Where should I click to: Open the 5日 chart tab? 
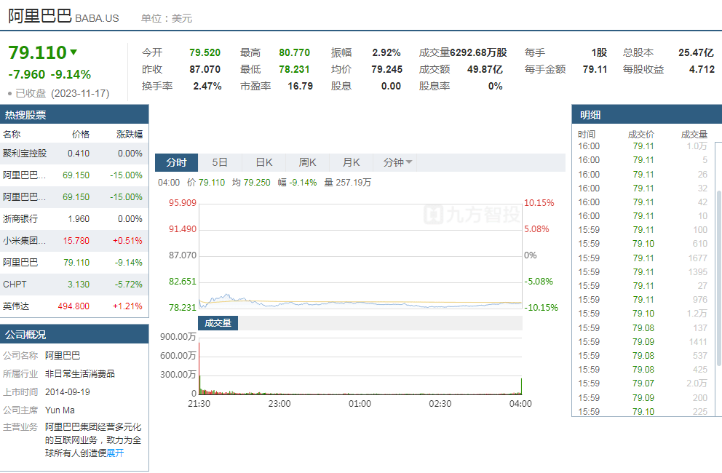[x=220, y=162]
